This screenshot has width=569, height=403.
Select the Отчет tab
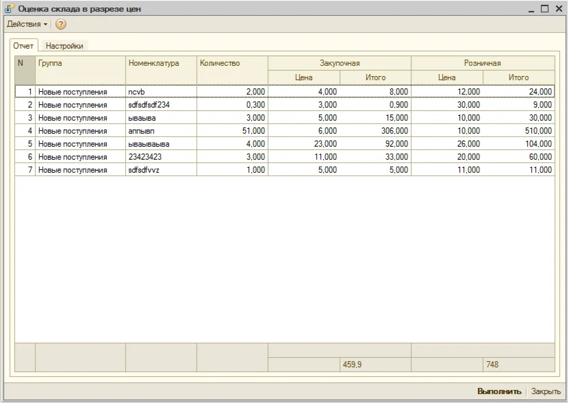click(x=23, y=46)
